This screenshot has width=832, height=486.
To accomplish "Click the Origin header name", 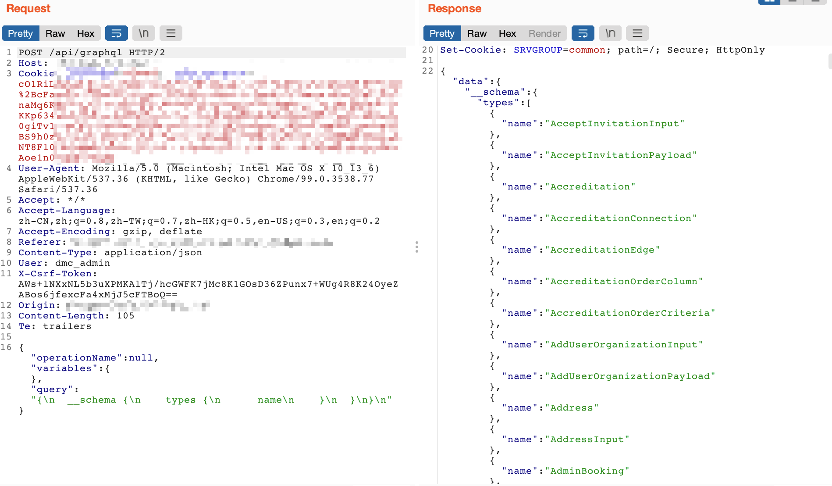I will [x=36, y=305].
